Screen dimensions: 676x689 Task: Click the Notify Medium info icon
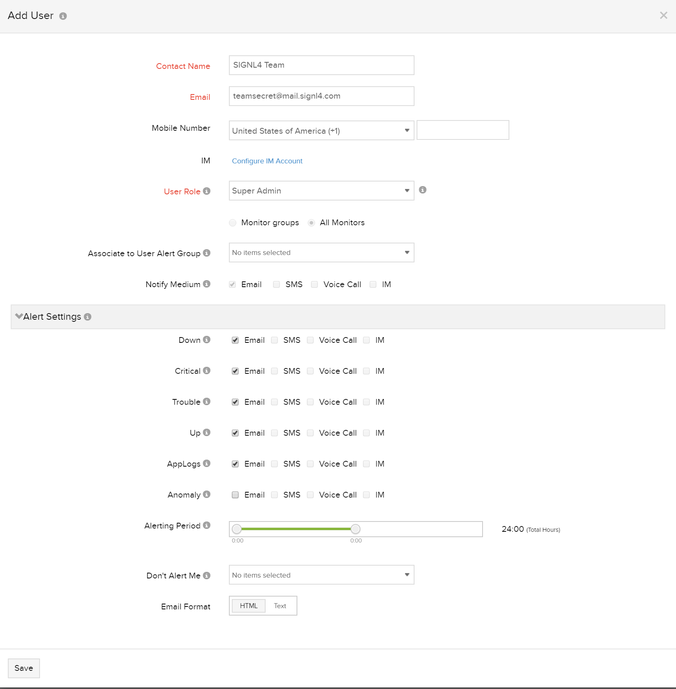point(207,284)
